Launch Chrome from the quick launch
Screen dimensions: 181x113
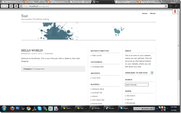pyautogui.click(x=29, y=108)
